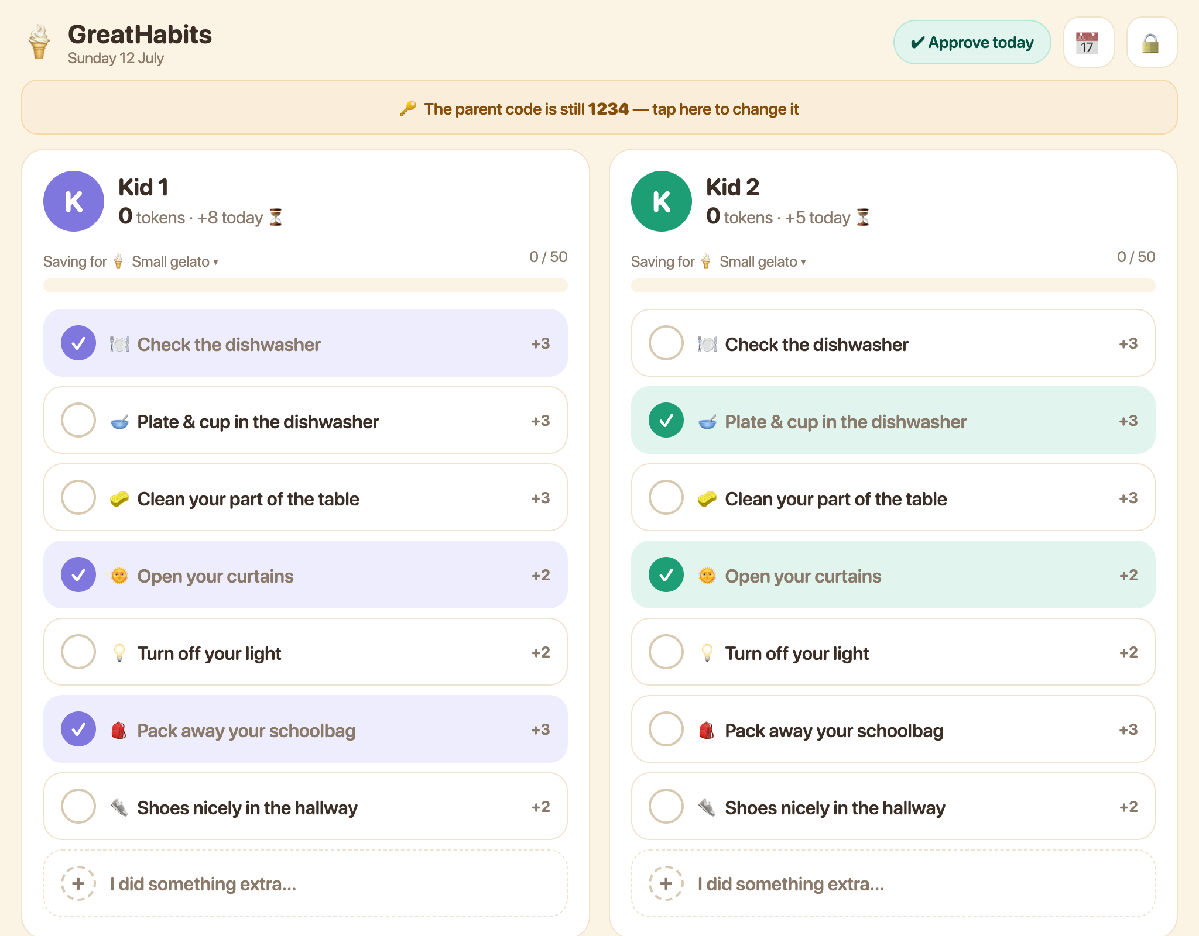Click Kid 1 'I did something extra...' label
This screenshot has width=1199, height=936.
pyautogui.click(x=203, y=884)
